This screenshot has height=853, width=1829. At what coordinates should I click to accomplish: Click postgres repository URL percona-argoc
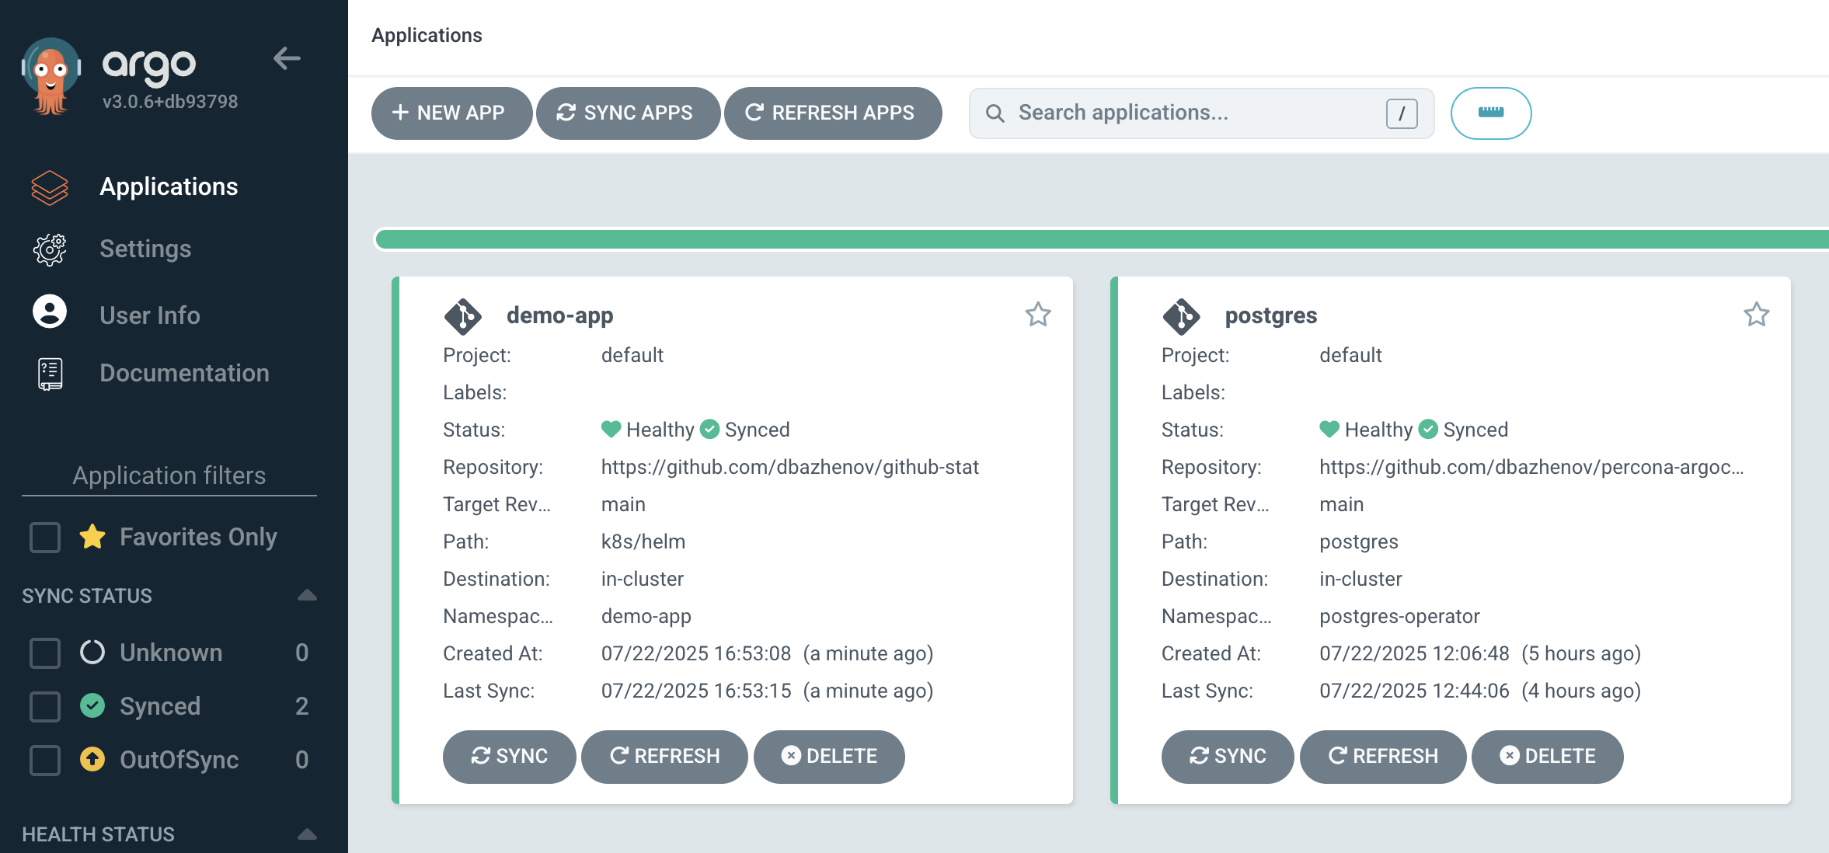(x=1531, y=467)
